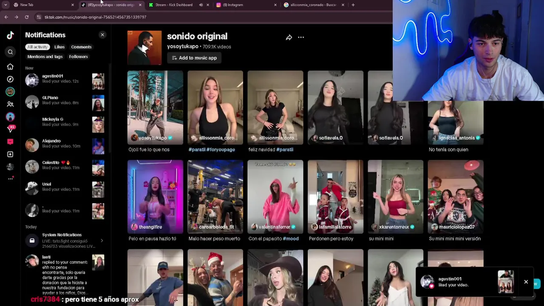
Task: Open lafamilialatorre video thumbnail
Action: 335,197
